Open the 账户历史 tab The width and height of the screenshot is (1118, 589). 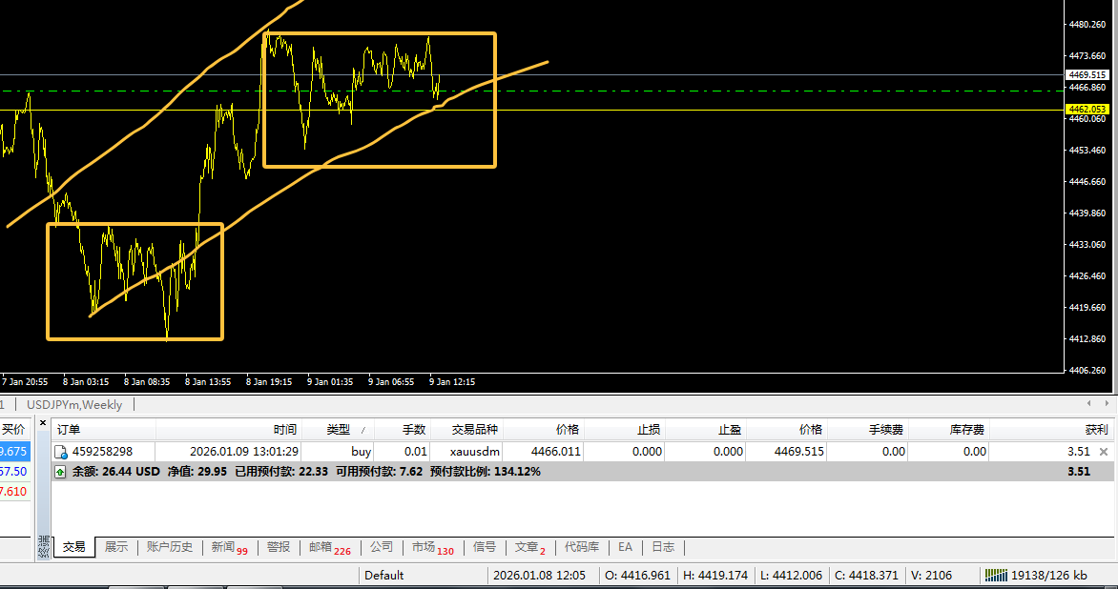click(169, 547)
